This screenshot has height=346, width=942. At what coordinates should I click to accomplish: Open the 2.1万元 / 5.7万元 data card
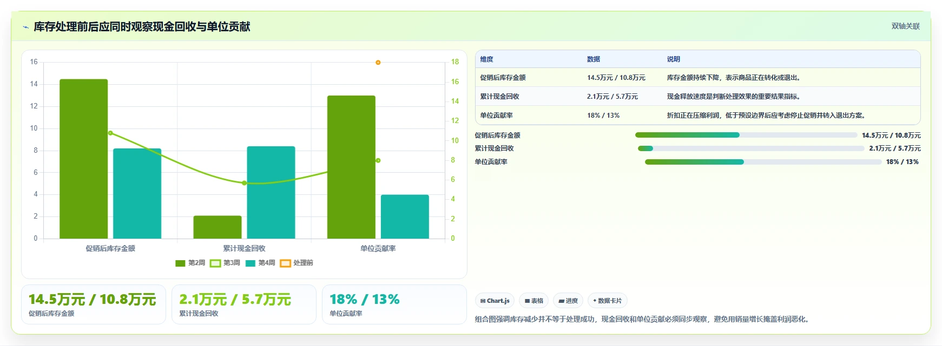(x=244, y=304)
